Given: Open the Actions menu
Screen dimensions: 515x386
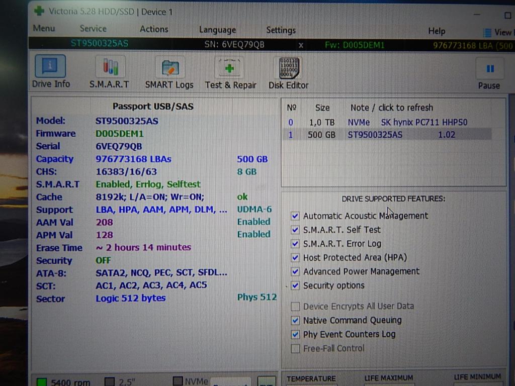Looking at the screenshot, I should click(x=154, y=29).
